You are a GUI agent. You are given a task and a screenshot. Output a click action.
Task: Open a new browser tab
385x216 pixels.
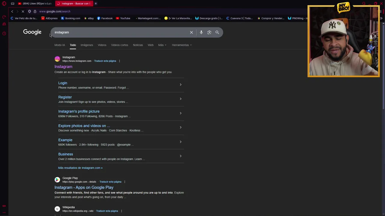(x=96, y=4)
